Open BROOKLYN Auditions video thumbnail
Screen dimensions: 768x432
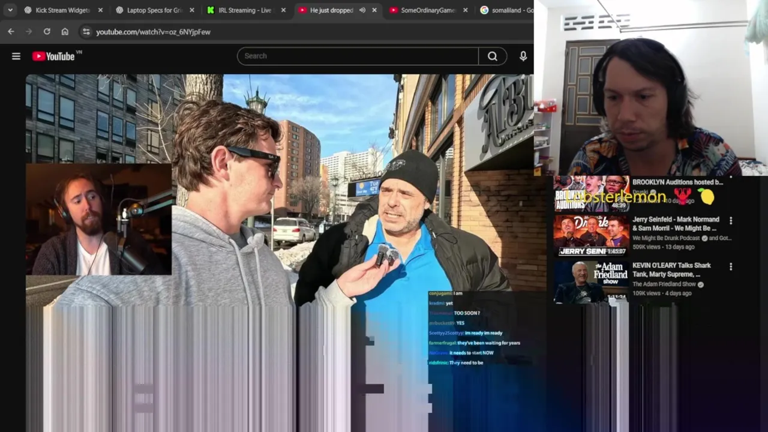591,194
